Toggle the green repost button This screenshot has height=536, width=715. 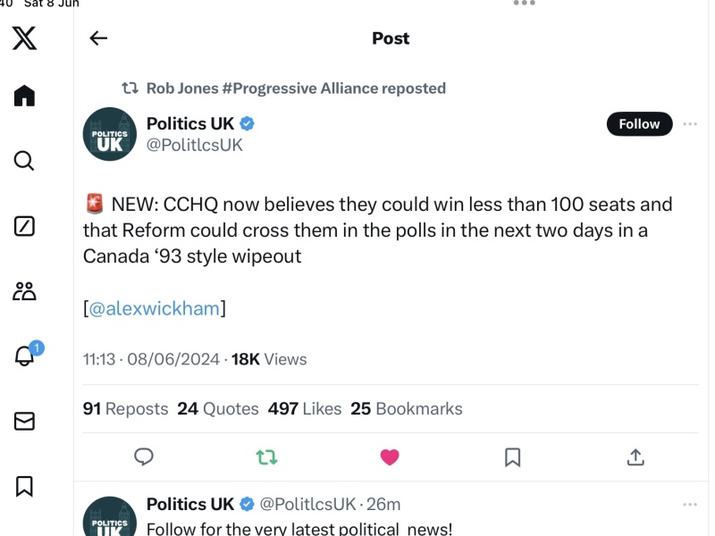[x=266, y=457]
